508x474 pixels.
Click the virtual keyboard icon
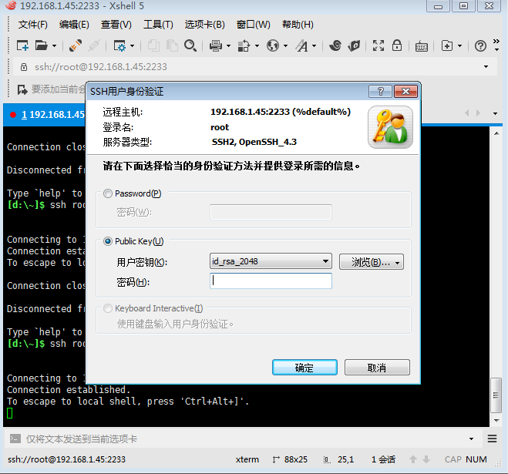click(422, 46)
